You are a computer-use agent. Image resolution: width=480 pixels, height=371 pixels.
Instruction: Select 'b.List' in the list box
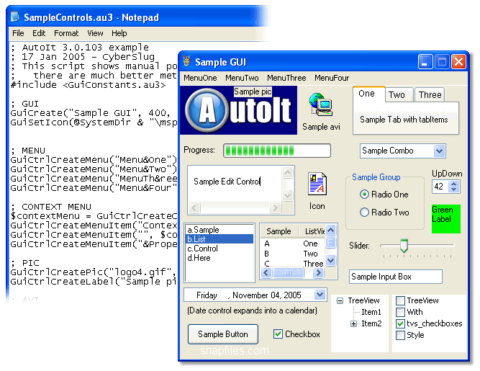[x=219, y=239]
